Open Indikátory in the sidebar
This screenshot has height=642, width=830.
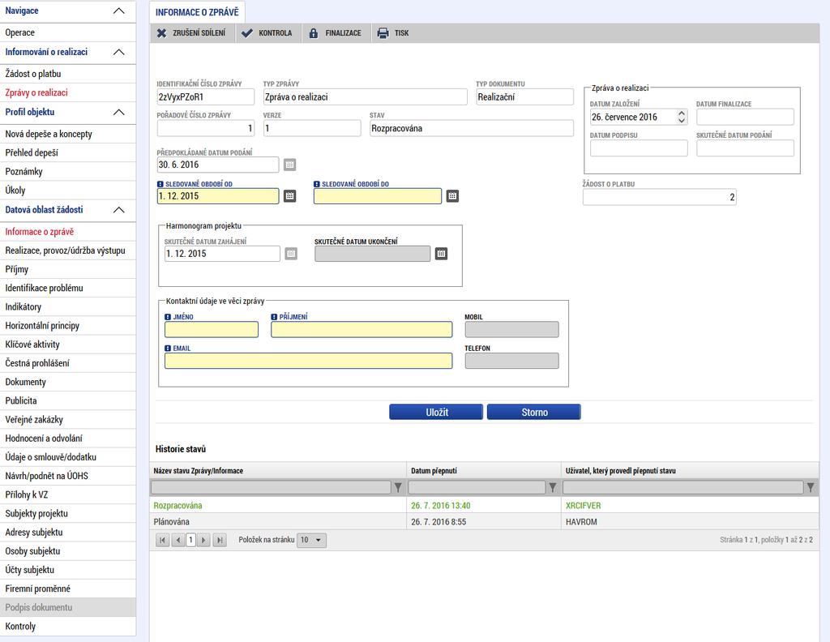point(68,306)
